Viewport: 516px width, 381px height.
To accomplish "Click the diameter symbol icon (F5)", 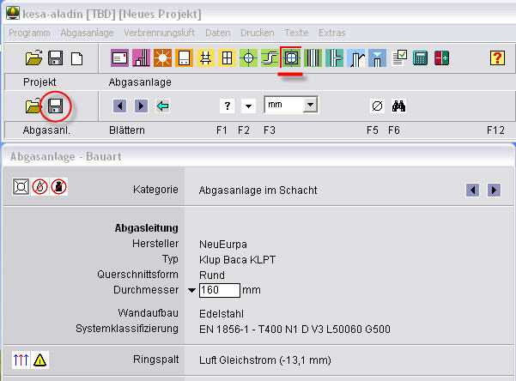I will tap(376, 106).
